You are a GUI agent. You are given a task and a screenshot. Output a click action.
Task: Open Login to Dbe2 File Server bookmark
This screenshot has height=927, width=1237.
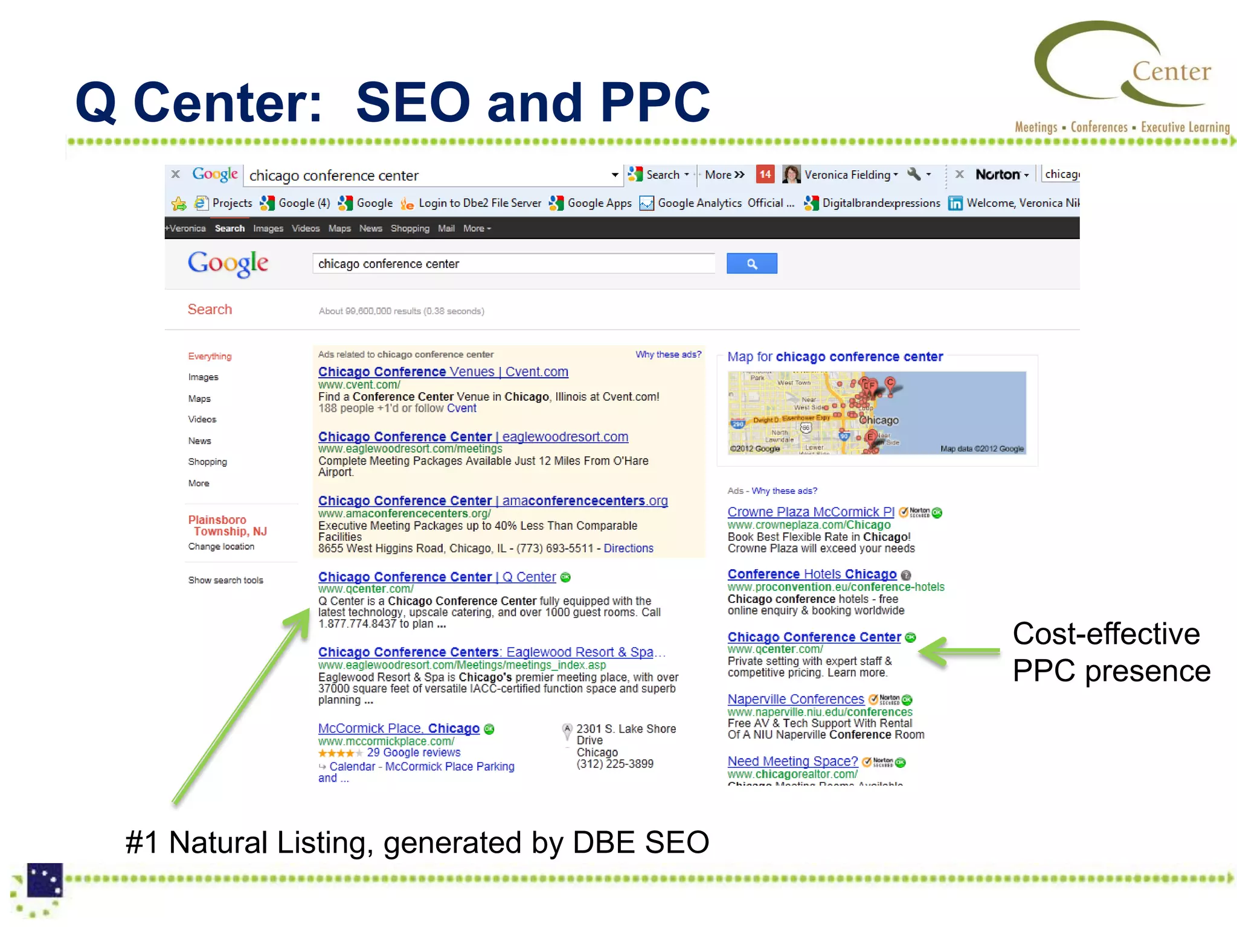tap(471, 203)
